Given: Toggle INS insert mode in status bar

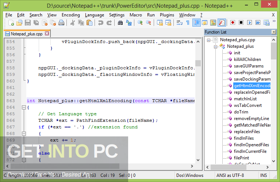Looking at the screenshot, I should click(264, 175).
